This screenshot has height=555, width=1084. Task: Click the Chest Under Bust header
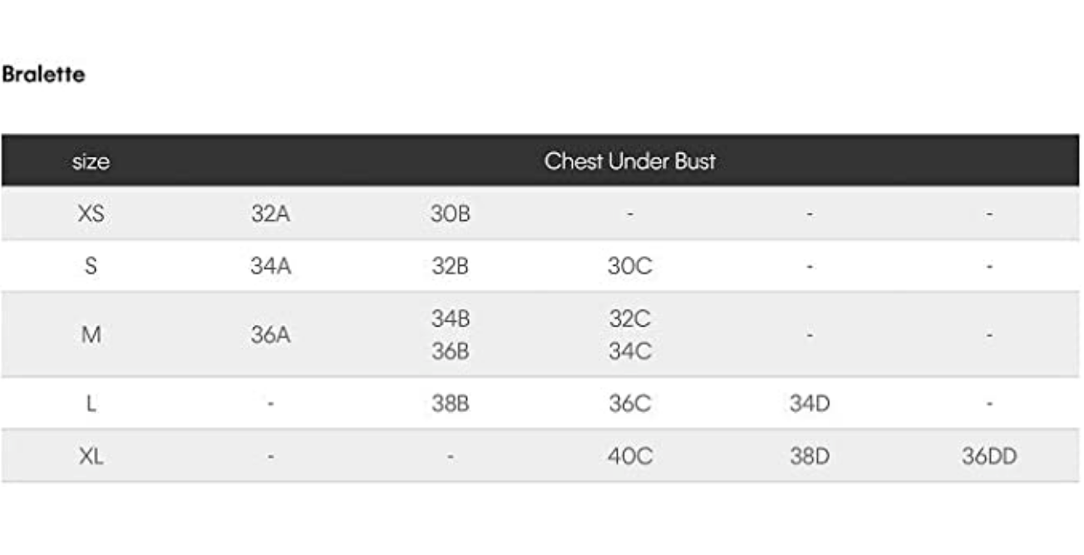629,161
